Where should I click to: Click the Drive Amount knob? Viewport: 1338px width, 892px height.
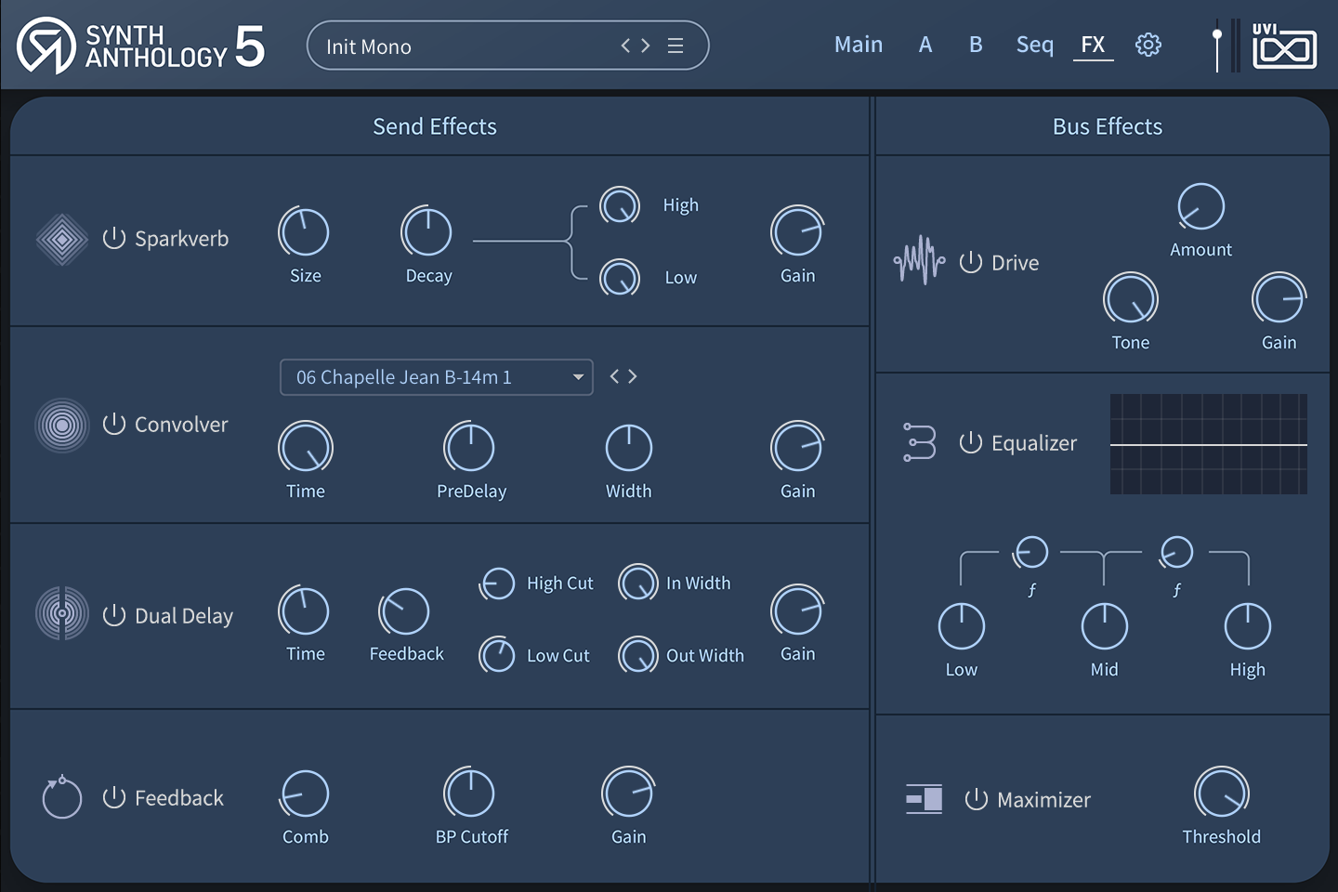[x=1200, y=206]
